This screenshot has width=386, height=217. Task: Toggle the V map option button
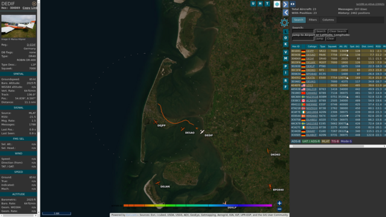coord(285,52)
